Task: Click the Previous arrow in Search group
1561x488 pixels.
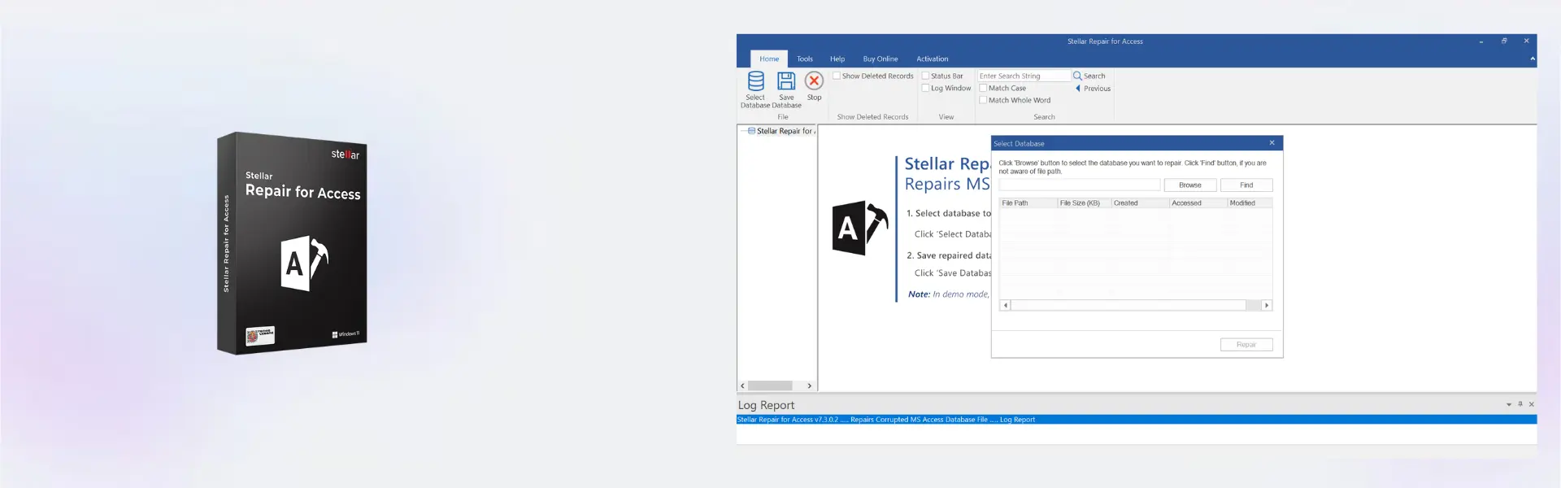Action: tap(1078, 88)
